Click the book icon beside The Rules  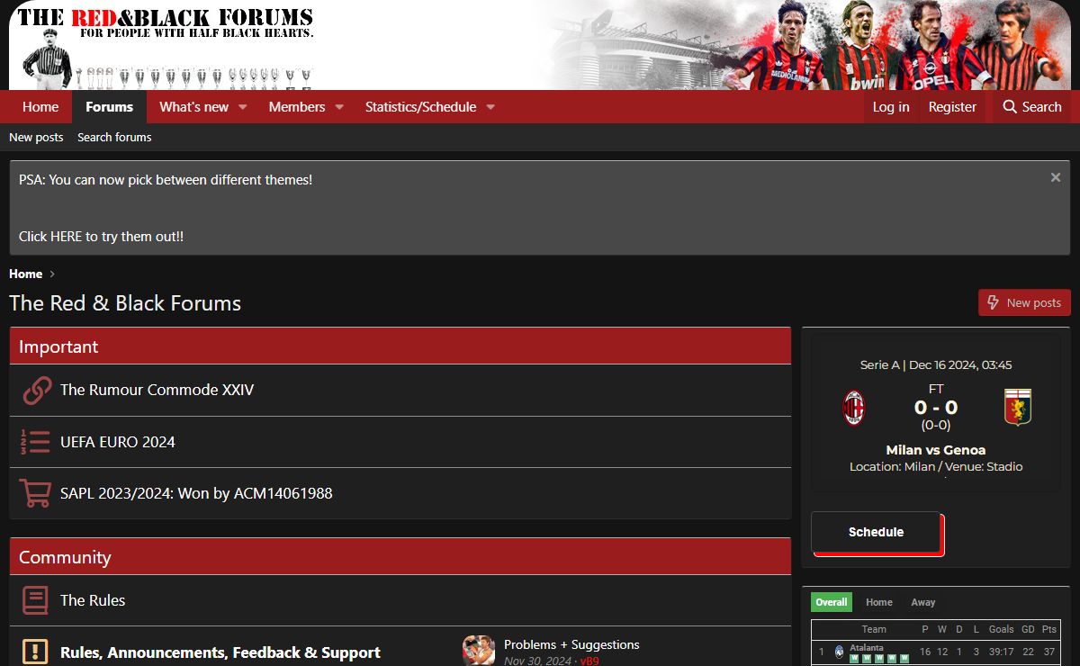coord(35,600)
